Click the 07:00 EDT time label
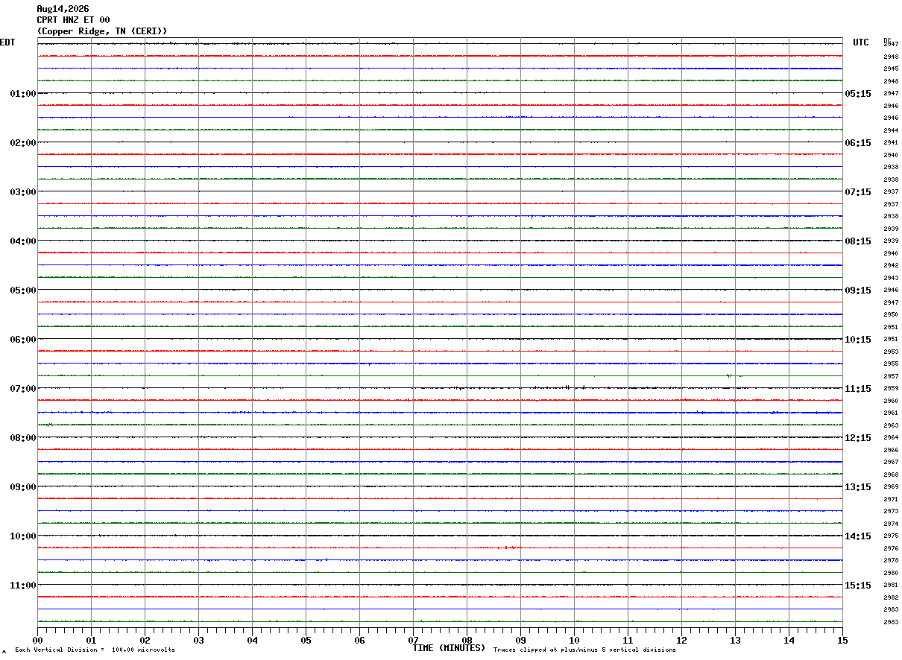 point(23,389)
